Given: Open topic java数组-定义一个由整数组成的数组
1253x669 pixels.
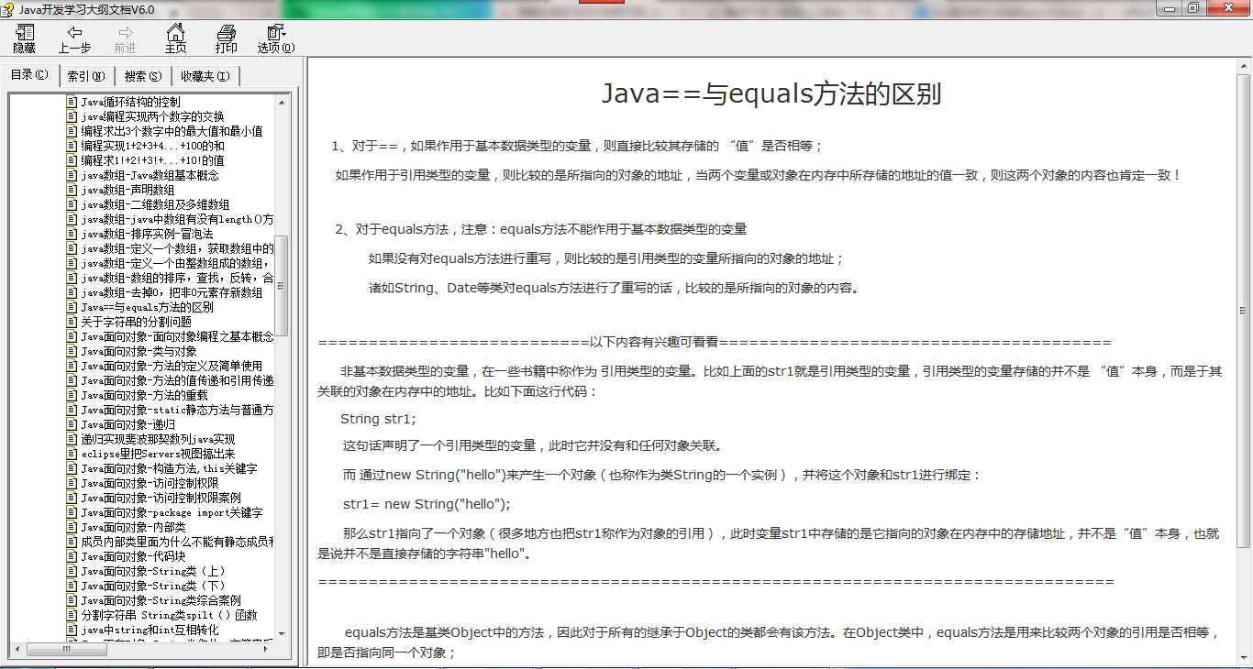Looking at the screenshot, I should (177, 263).
